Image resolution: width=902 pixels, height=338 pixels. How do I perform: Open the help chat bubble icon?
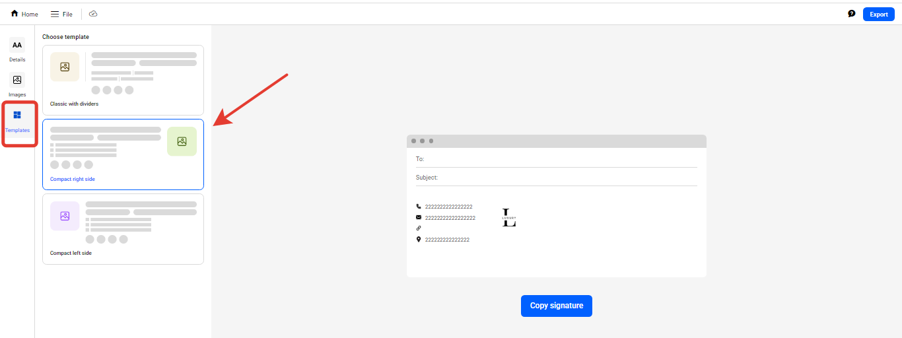pos(852,14)
